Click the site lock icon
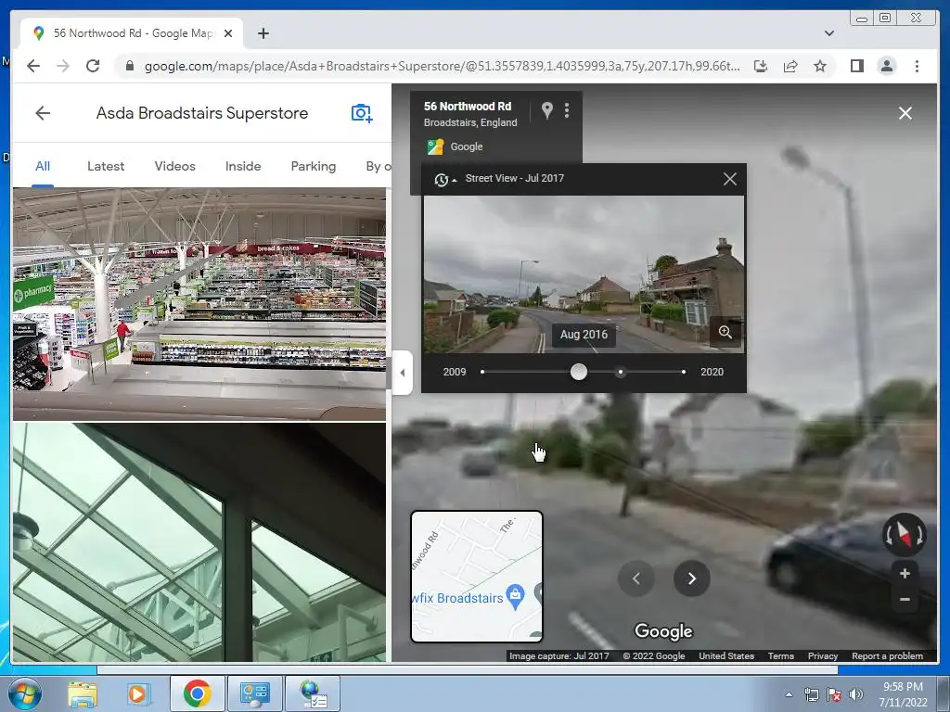The height and width of the screenshot is (712, 950). (x=129, y=66)
